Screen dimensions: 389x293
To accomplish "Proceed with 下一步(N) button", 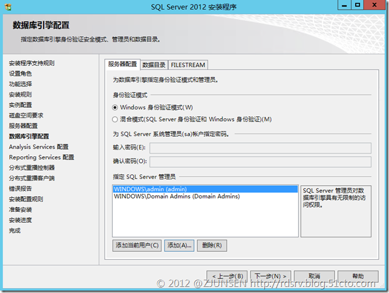I will point(270,276).
